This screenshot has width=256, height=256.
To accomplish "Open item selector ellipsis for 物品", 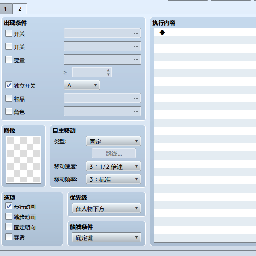I will (x=136, y=98).
